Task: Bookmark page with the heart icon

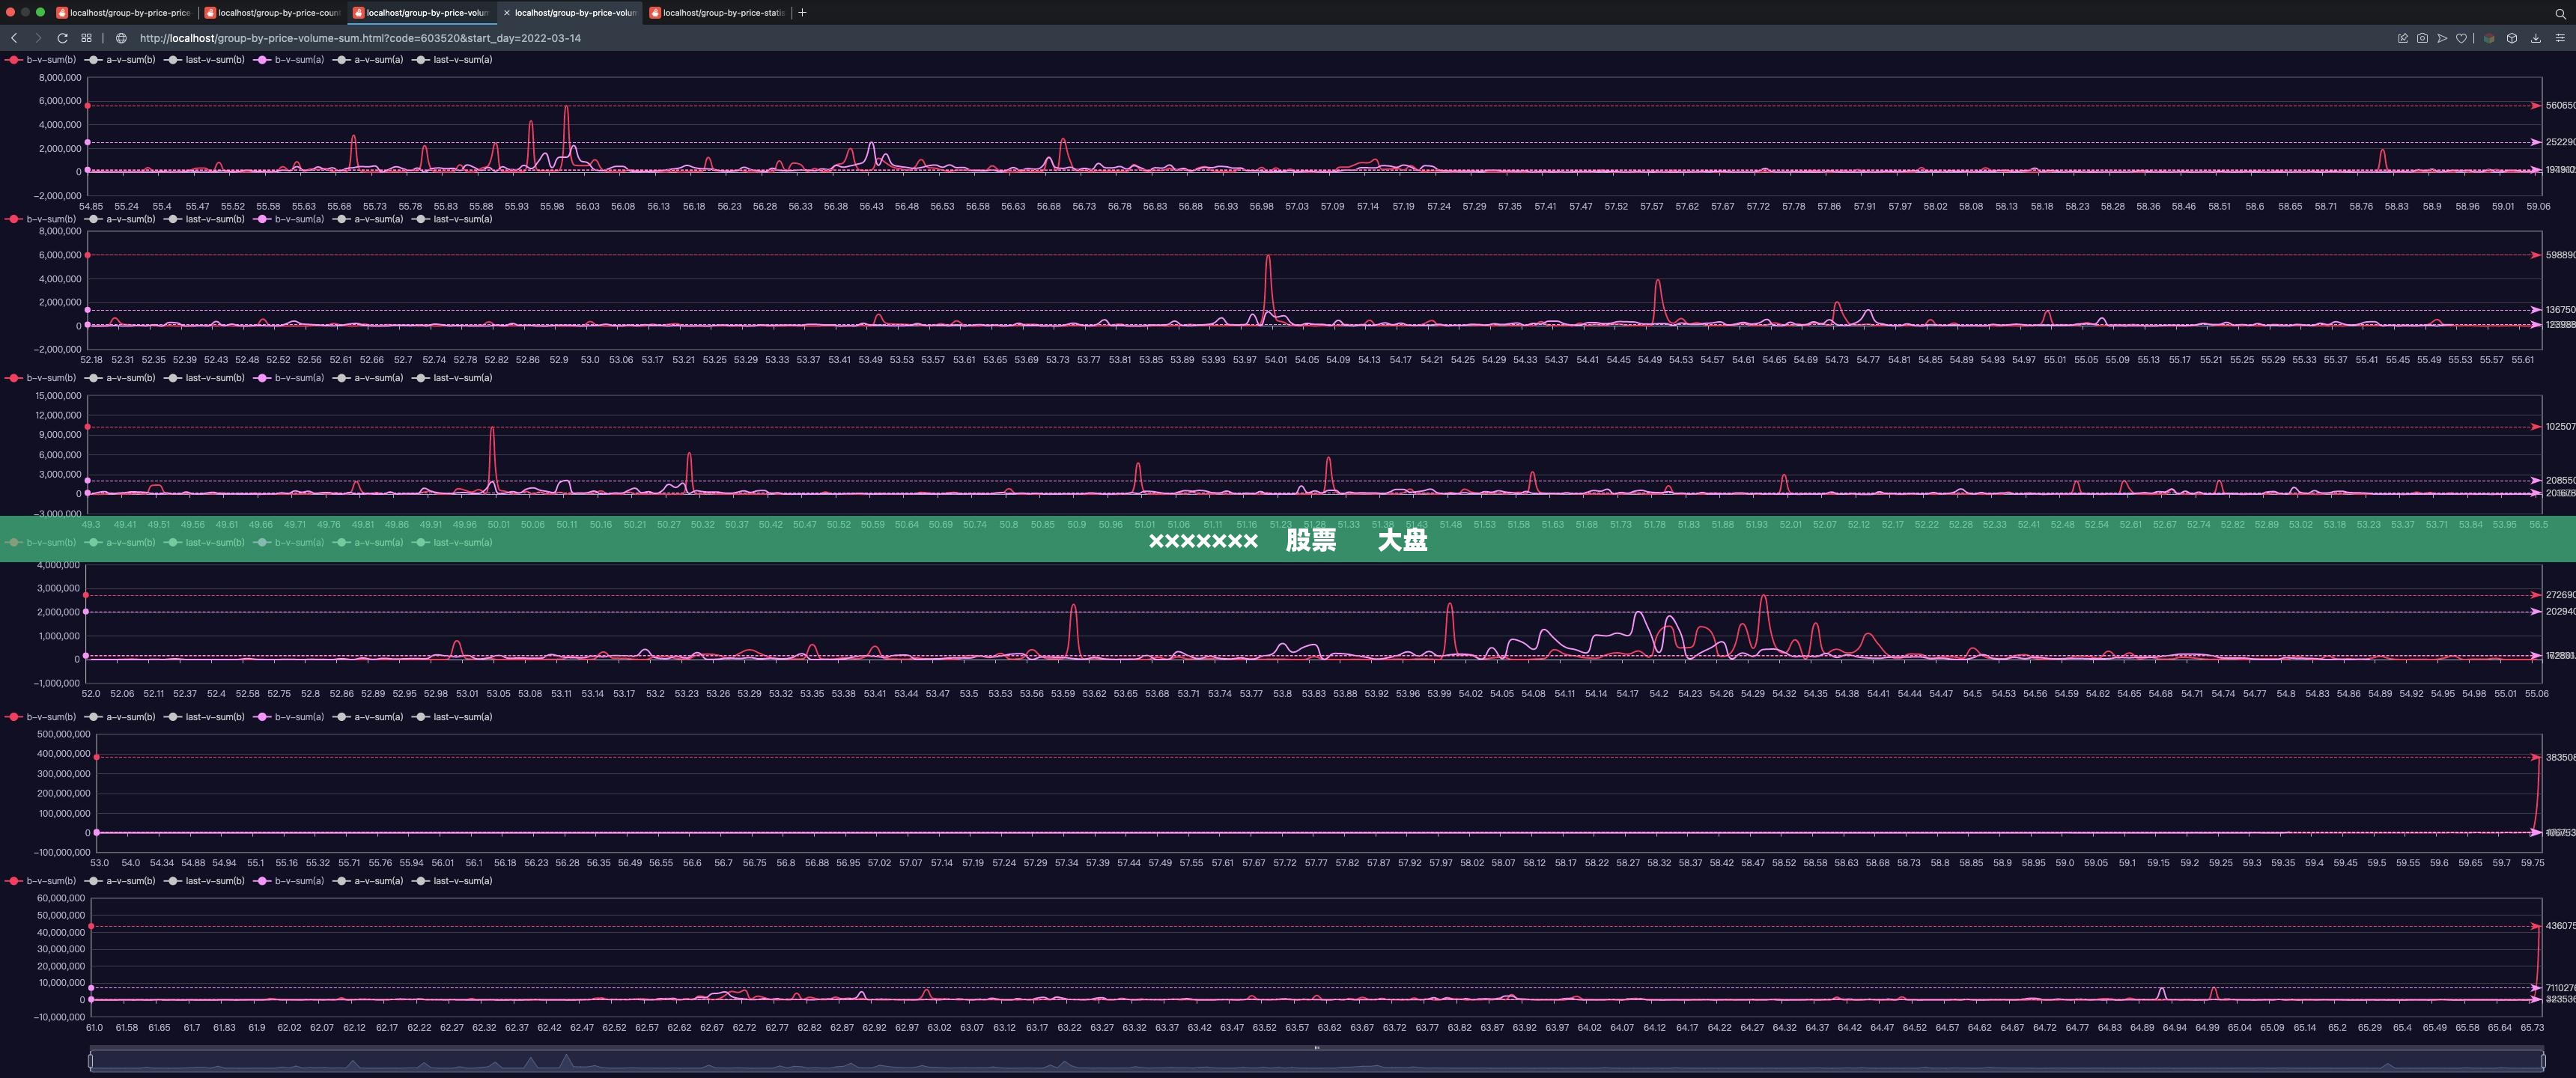Action: click(2461, 38)
